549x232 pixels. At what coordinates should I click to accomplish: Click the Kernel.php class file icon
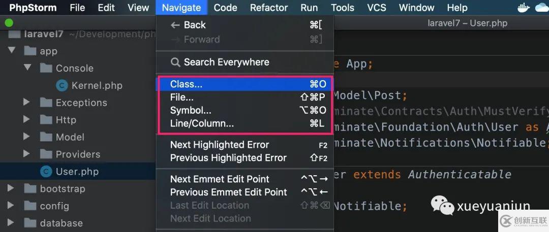(62, 85)
